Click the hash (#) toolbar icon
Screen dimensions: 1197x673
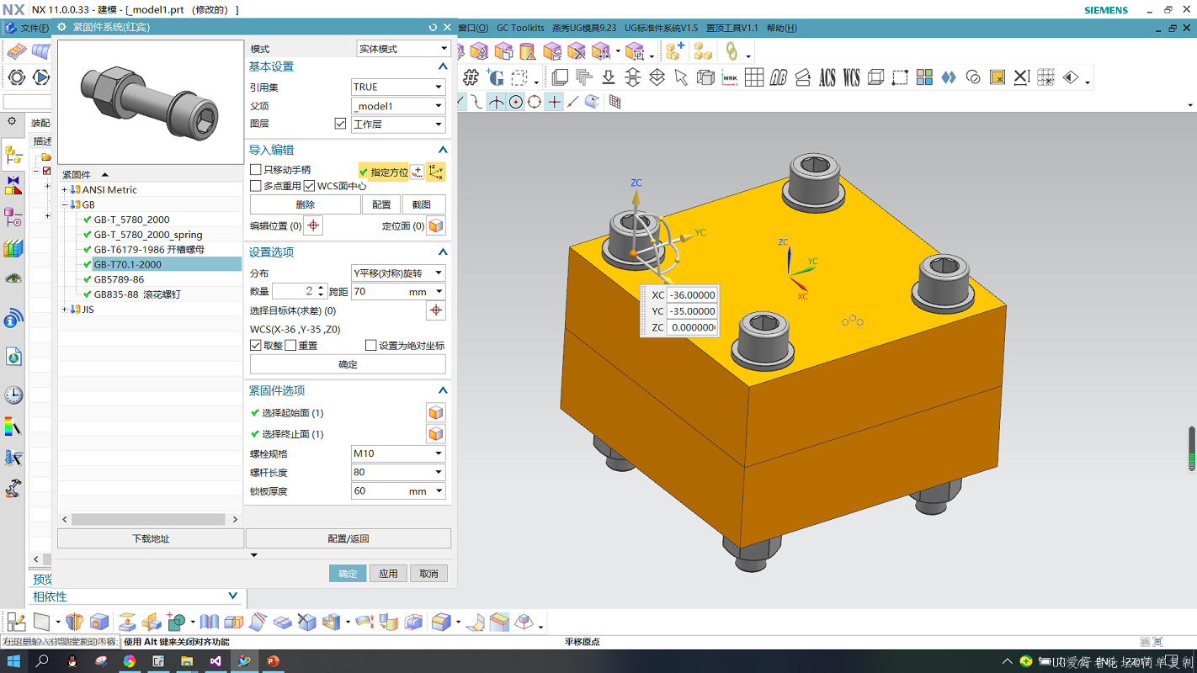pos(471,77)
